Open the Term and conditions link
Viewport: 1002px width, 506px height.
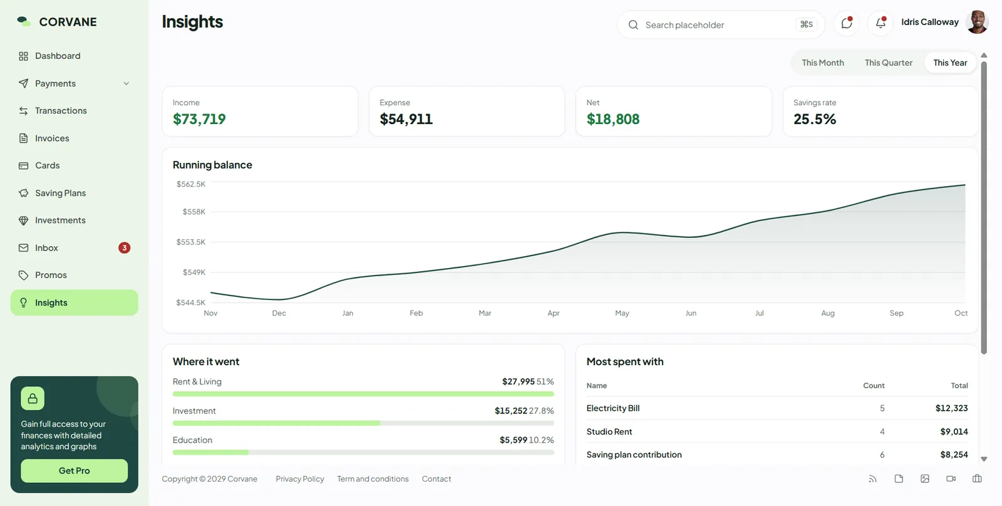(x=373, y=479)
